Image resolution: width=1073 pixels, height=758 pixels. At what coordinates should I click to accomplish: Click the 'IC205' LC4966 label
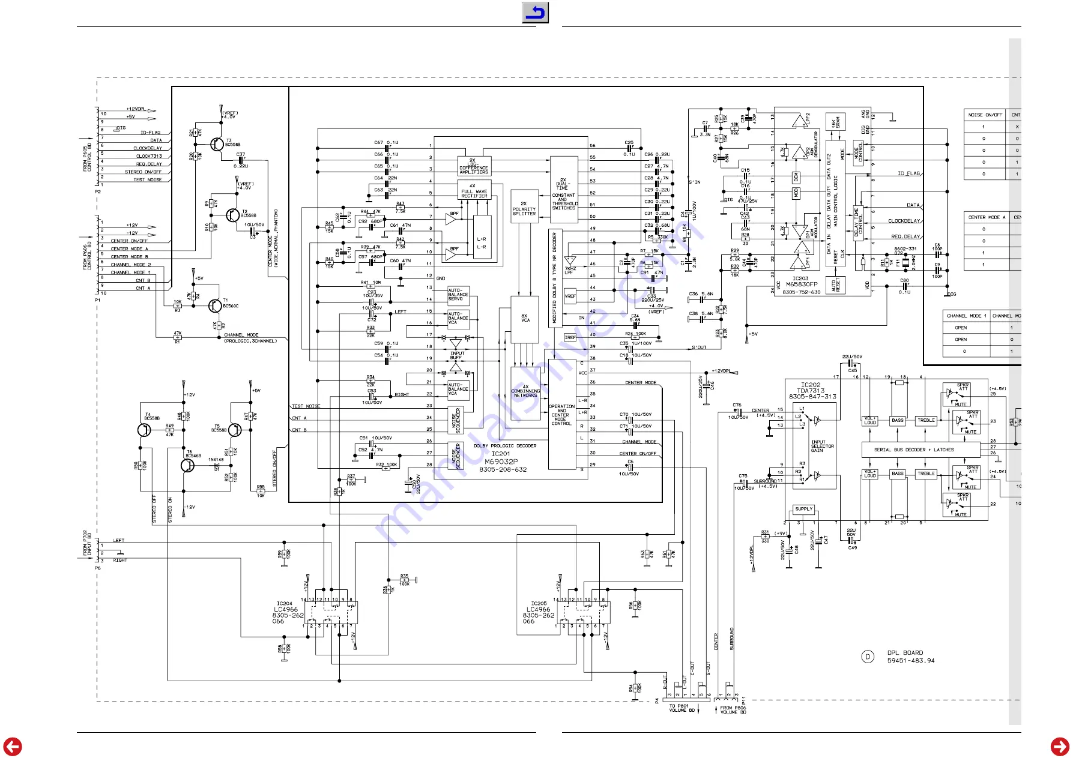(539, 604)
